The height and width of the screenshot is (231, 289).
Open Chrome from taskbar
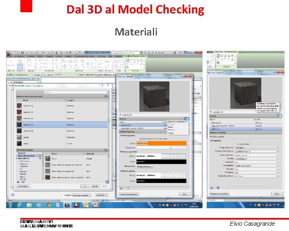(48, 205)
